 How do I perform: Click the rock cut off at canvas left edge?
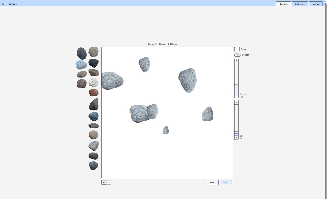112,81
